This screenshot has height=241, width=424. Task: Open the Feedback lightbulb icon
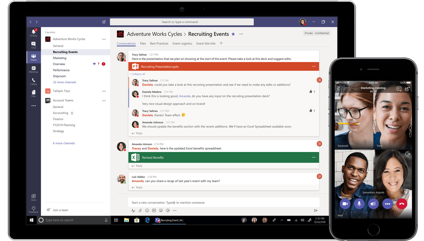pos(34,210)
